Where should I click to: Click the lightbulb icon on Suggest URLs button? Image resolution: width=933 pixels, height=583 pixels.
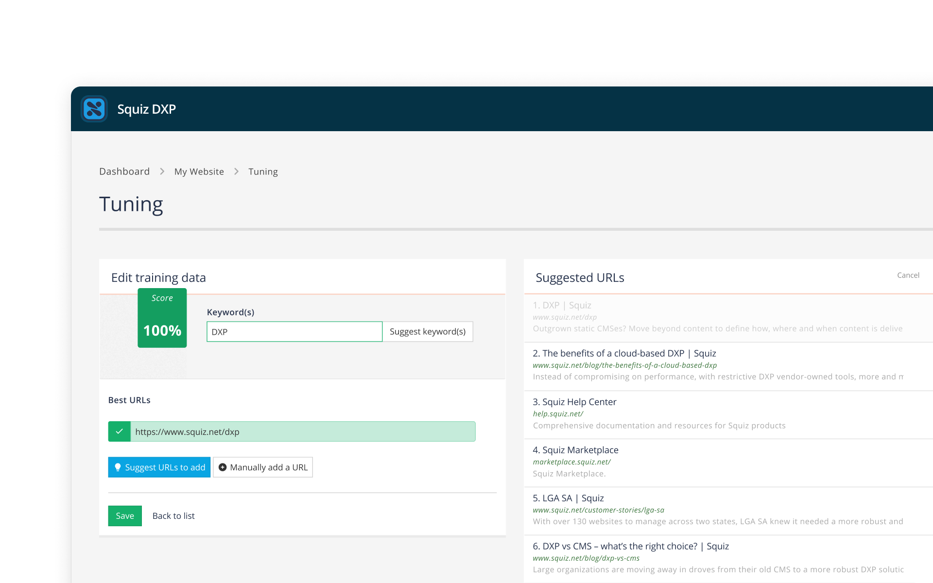(x=118, y=467)
